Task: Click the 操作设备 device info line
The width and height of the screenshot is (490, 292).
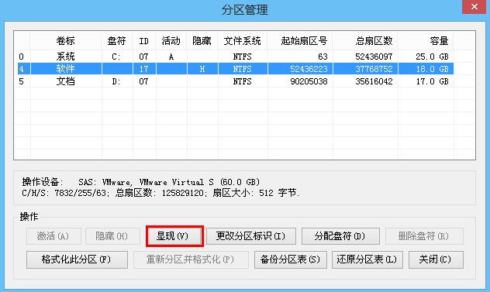Action: (140, 182)
